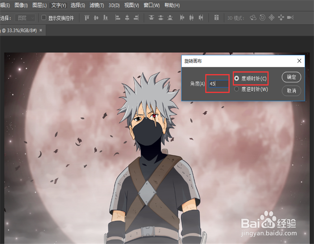
Task: Click the 确定 button in dialog
Action: coord(291,77)
